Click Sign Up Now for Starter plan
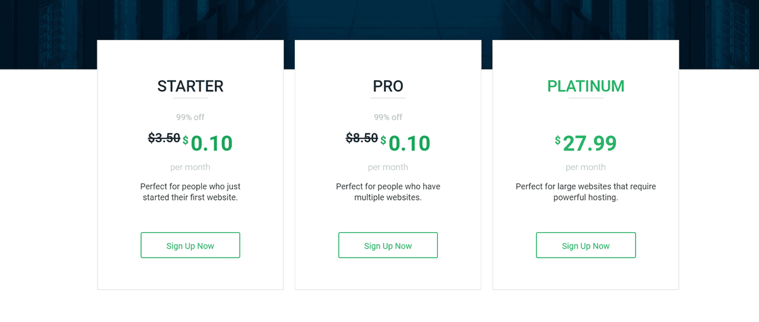 [190, 245]
